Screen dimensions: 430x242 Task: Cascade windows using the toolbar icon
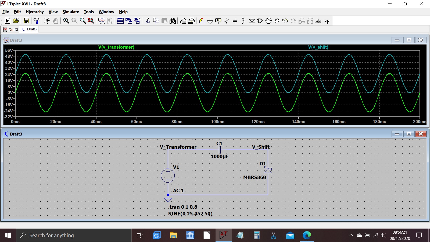(129, 21)
